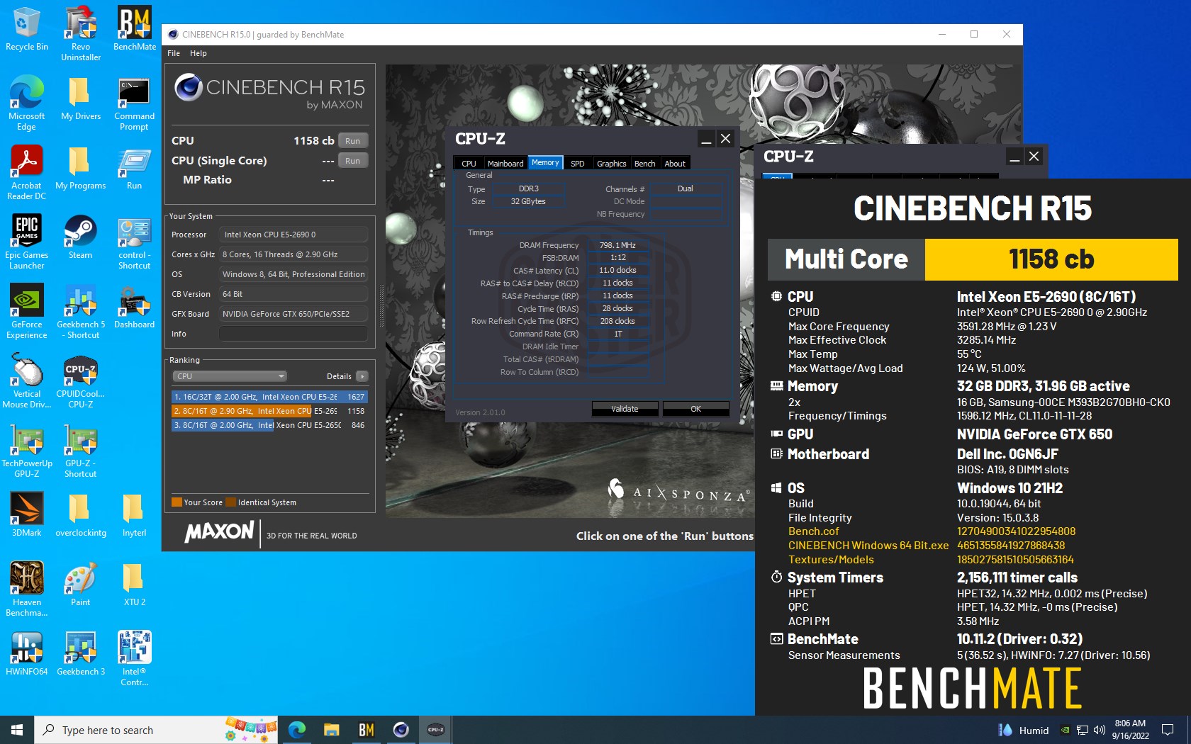Open BenchMate desktop shortcut

click(135, 29)
